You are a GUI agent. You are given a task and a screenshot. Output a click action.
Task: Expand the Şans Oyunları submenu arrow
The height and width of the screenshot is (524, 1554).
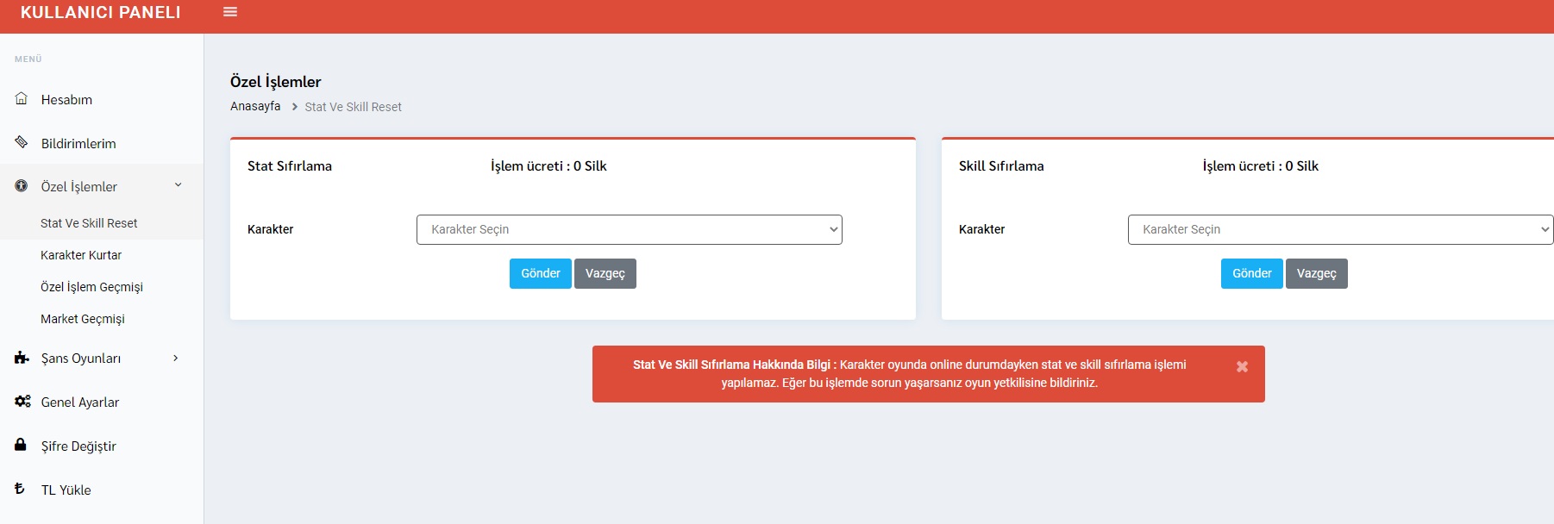(x=176, y=358)
